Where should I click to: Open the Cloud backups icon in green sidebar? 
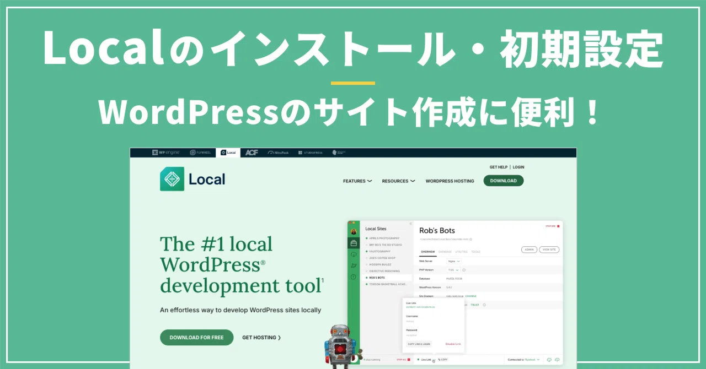pos(354,254)
